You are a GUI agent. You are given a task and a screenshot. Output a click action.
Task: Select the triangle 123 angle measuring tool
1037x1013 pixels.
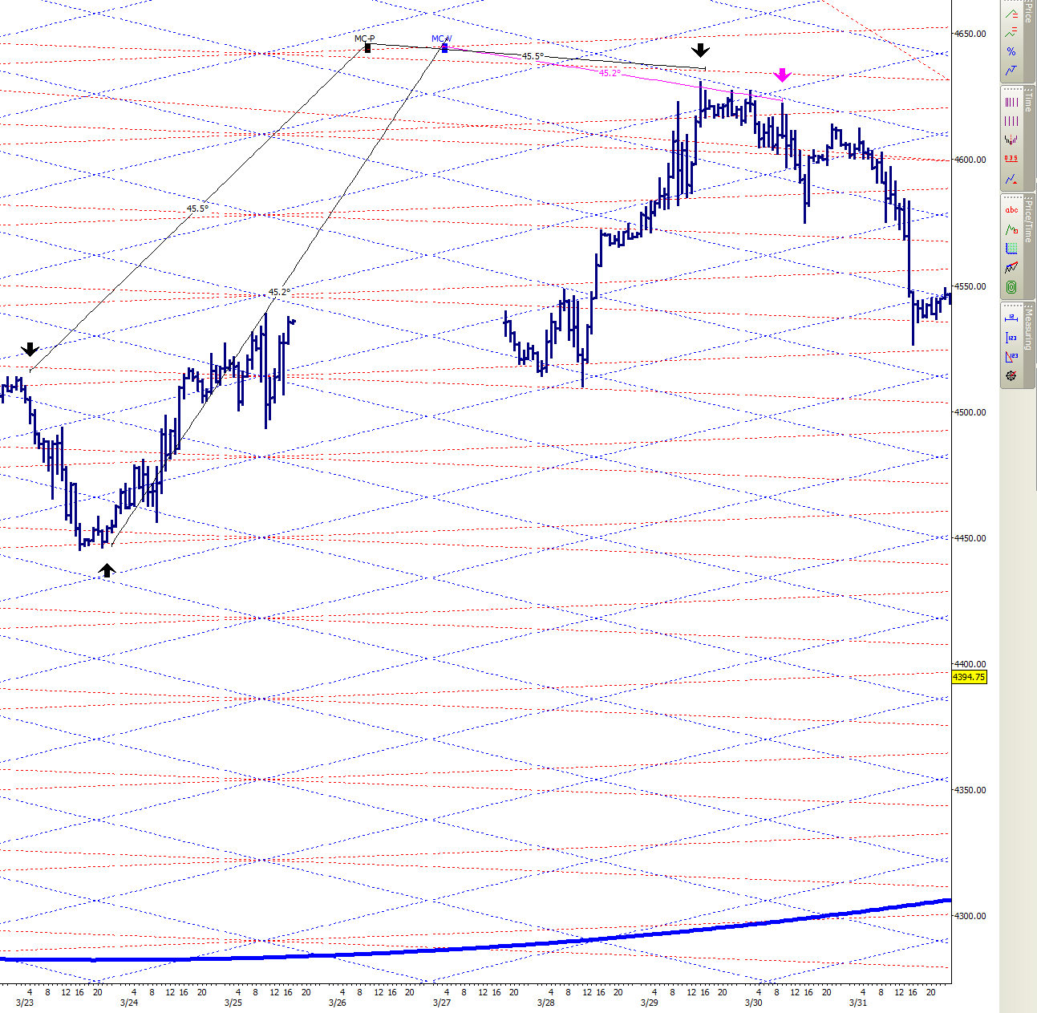pos(1011,357)
